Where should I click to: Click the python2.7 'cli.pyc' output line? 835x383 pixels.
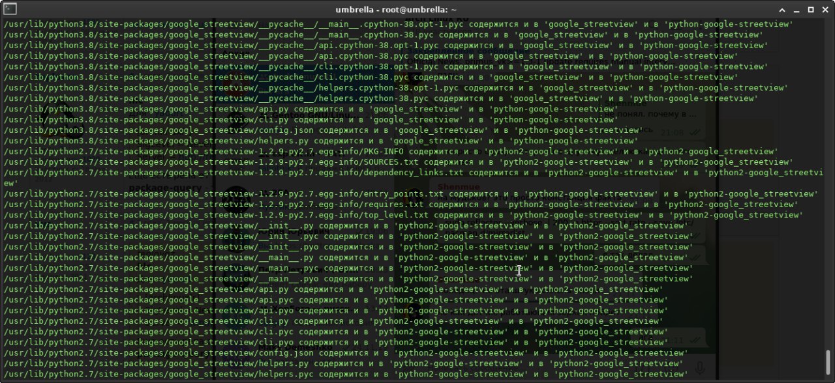335,331
